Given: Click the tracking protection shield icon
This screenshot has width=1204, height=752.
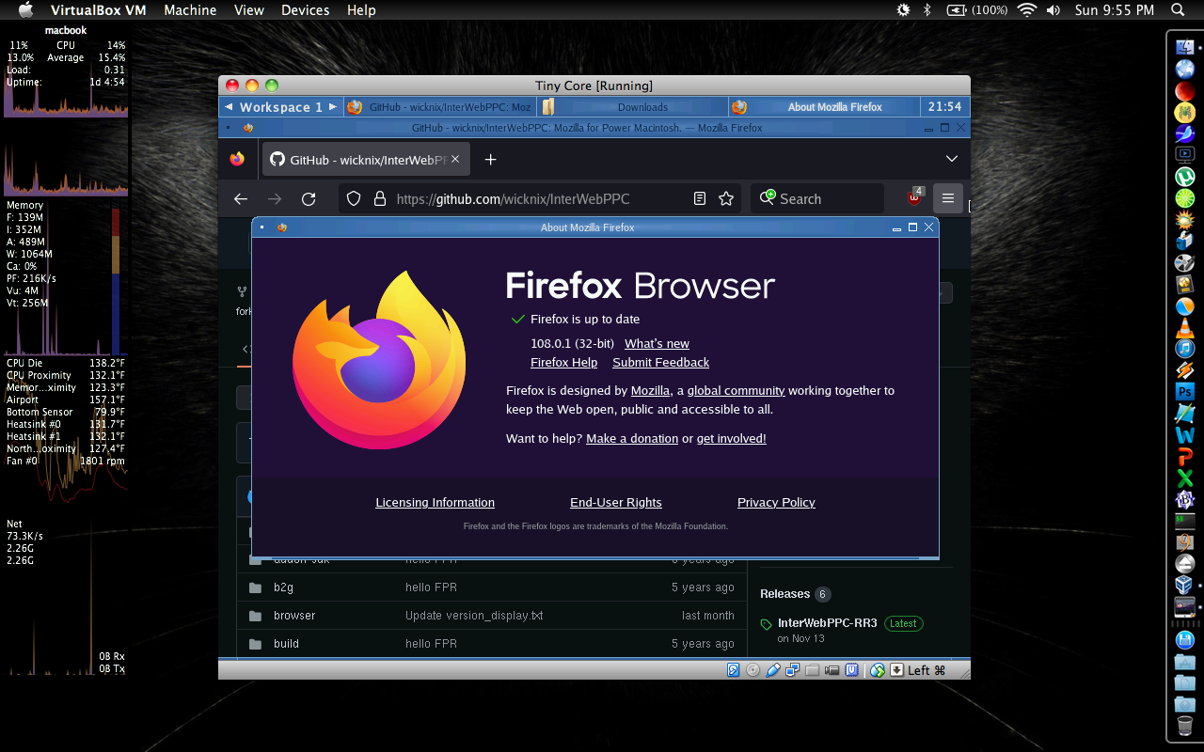Looking at the screenshot, I should (x=354, y=199).
